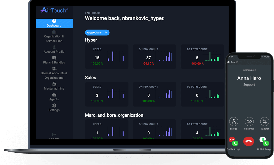This screenshot has height=165, width=274.
Task: Open Voicemail from the call screen
Action: (249, 122)
